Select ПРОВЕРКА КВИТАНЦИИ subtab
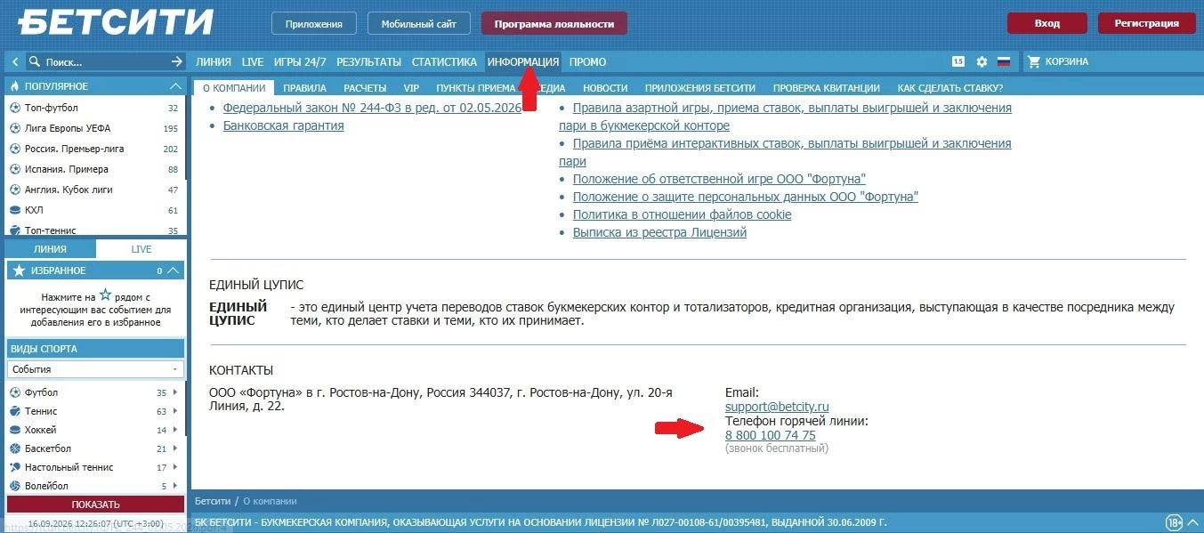 tap(826, 88)
